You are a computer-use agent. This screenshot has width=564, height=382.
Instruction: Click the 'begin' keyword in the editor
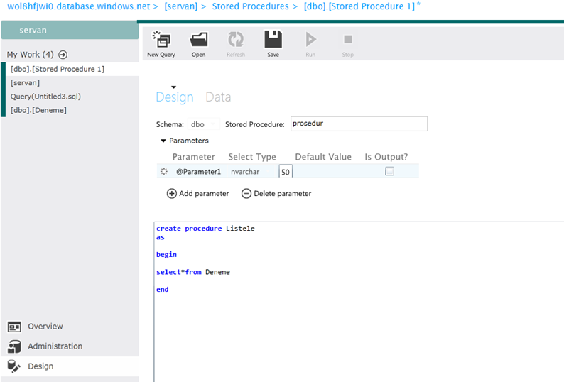coord(166,255)
